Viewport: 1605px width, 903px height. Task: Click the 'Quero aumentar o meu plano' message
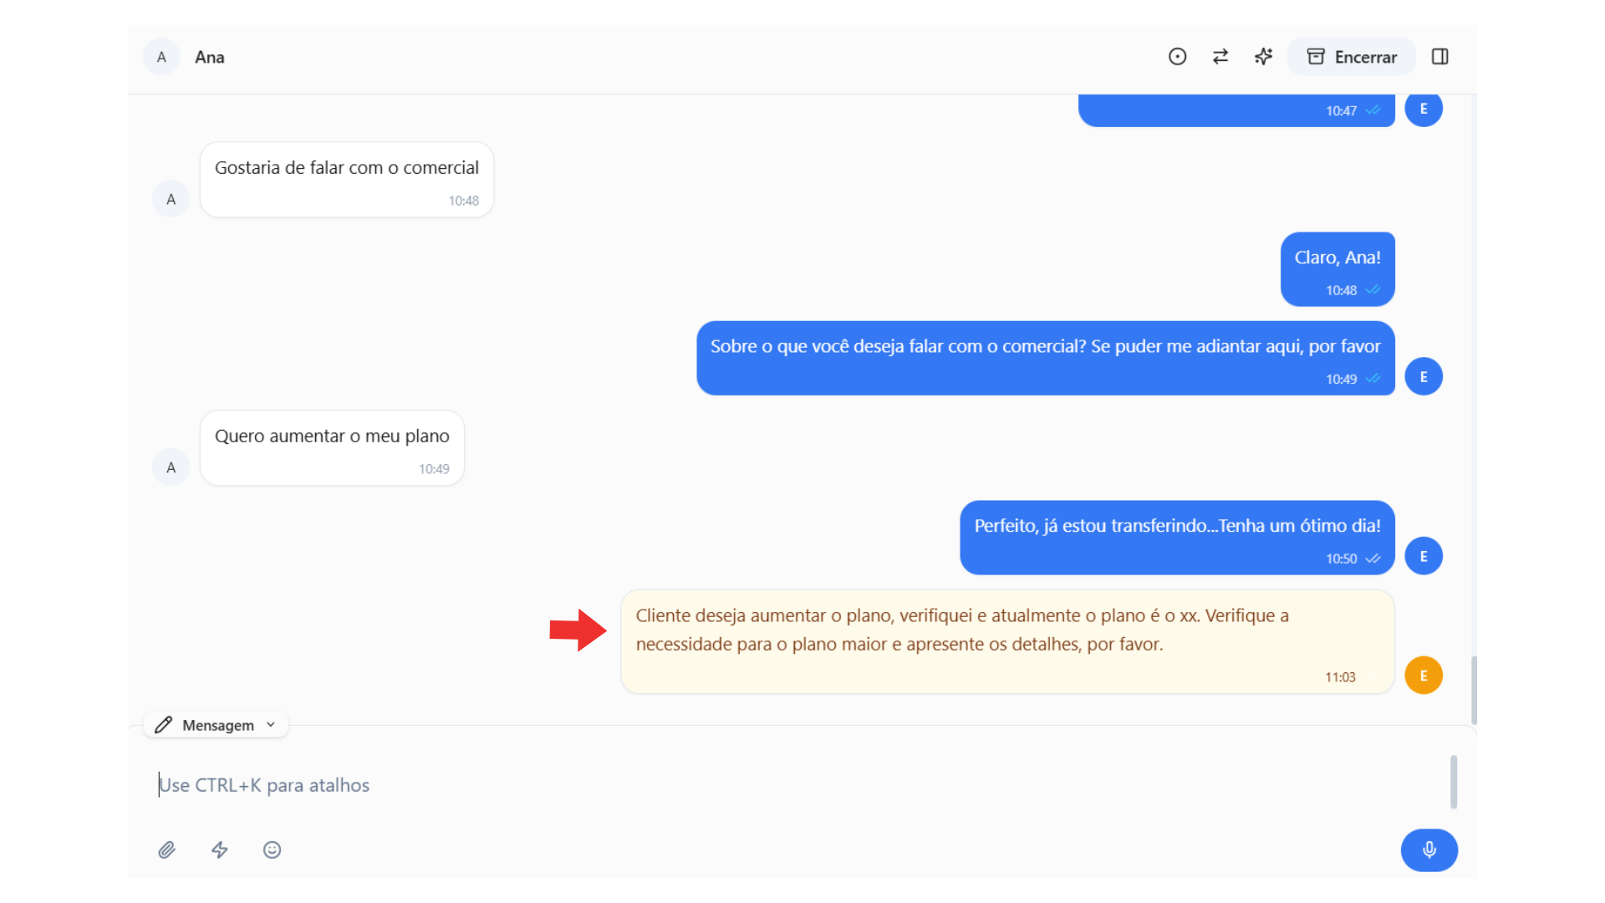click(332, 447)
